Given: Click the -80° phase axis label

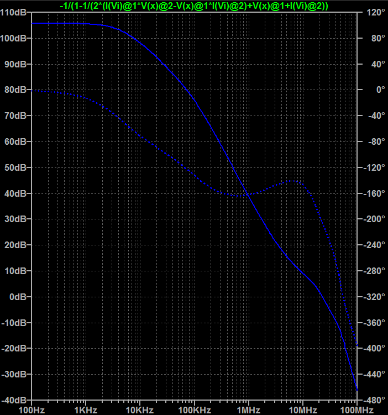Looking at the screenshot, I should point(376,141).
